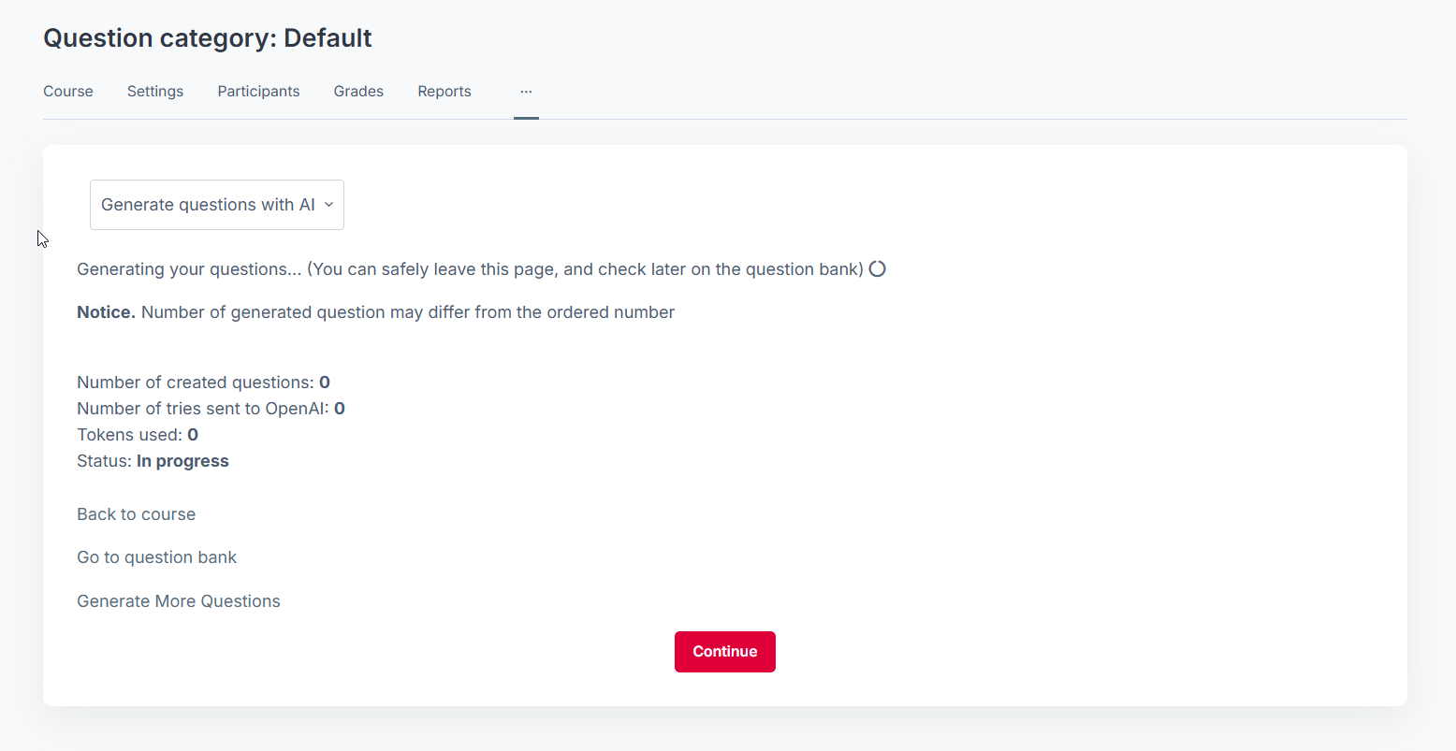Open the Settings tab
Viewport: 1456px width, 751px height.
point(155,92)
